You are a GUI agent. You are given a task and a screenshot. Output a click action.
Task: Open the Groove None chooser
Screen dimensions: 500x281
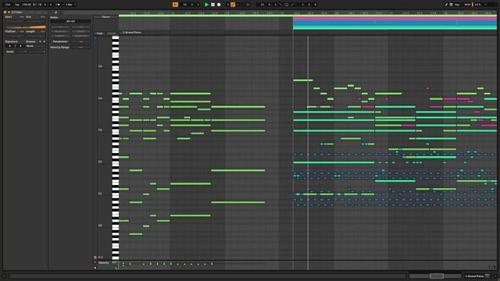[35, 46]
